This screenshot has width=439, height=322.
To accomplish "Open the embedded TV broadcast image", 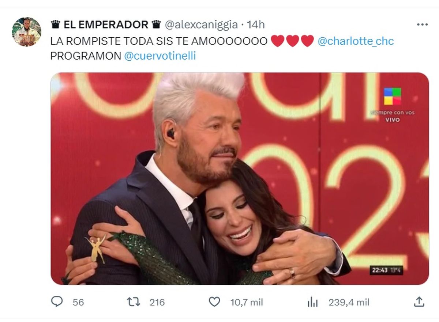I will click(240, 179).
